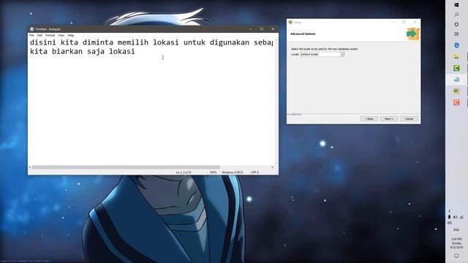Open Notepad's View menu

61,35
